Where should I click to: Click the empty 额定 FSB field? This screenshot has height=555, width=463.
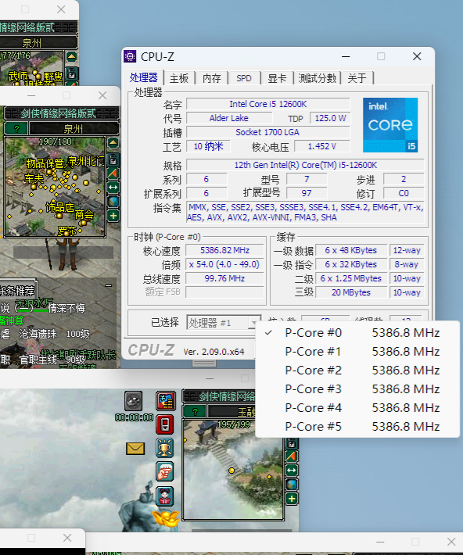(224, 292)
